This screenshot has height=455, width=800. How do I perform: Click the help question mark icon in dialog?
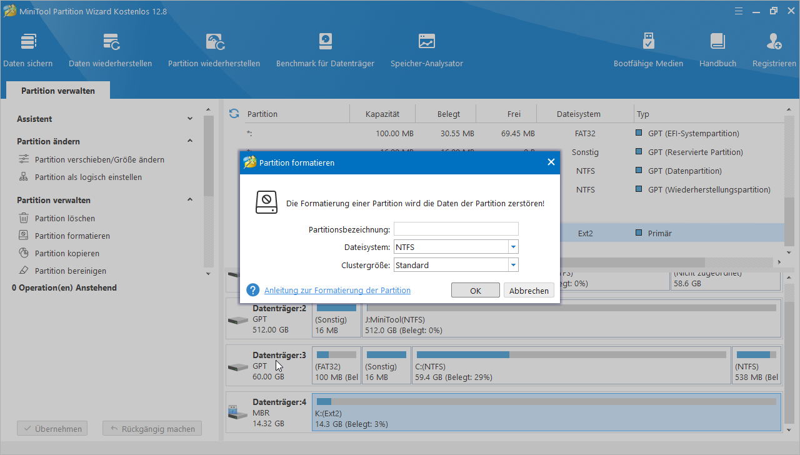pos(252,290)
